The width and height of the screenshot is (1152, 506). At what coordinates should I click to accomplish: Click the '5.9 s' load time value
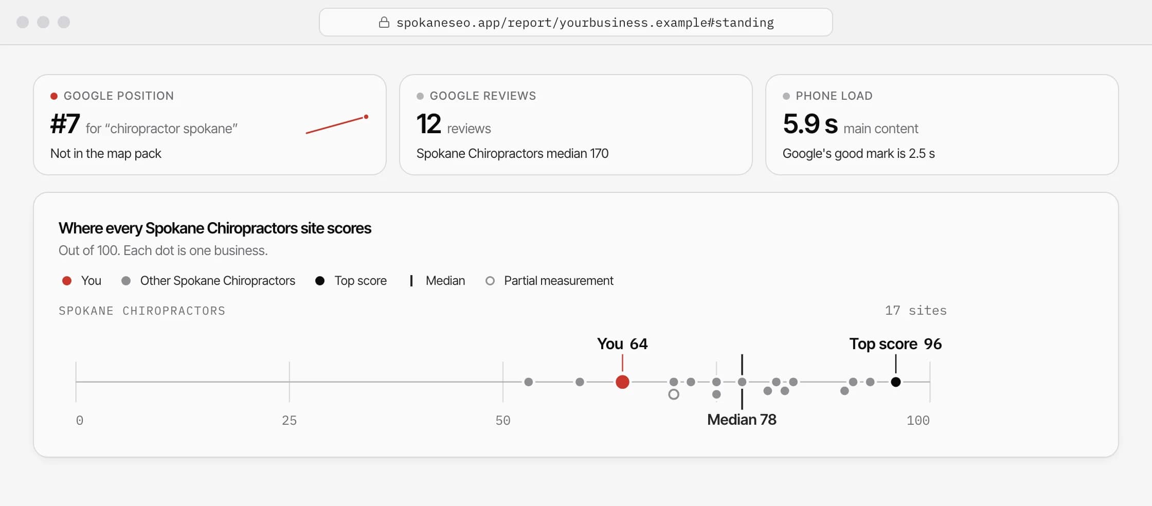click(810, 124)
